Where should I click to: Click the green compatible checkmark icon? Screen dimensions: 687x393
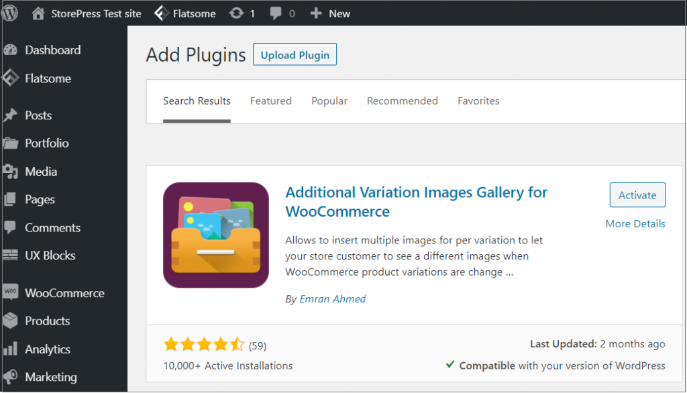450,365
